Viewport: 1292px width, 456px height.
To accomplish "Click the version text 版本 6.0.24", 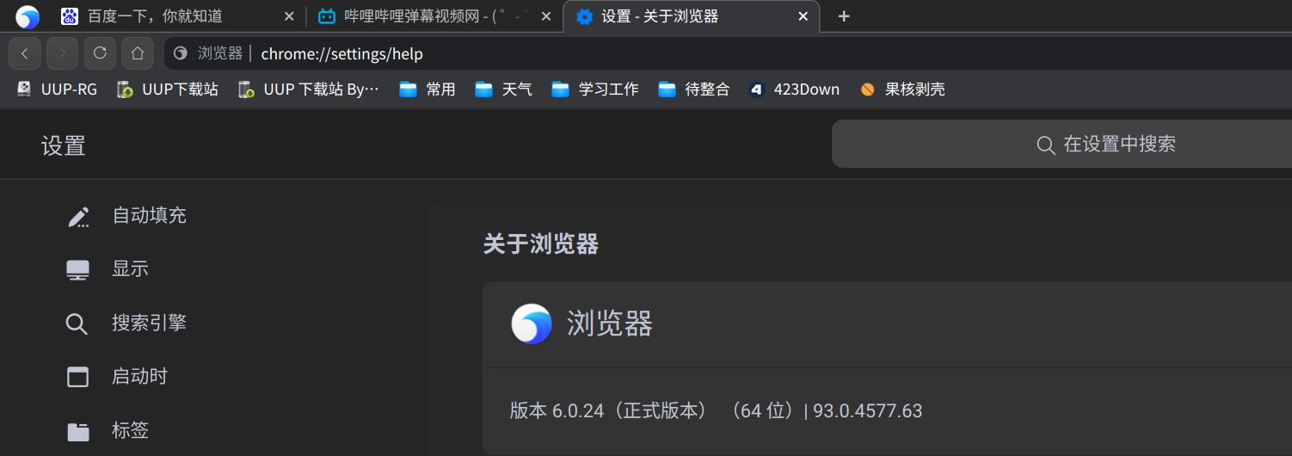I will pos(716,411).
